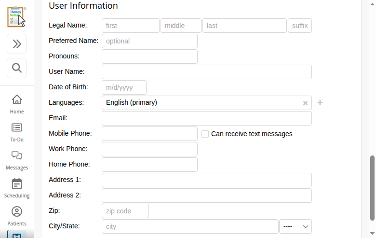Focus the Pronouns field
The width and height of the screenshot is (376, 238).
click(x=149, y=56)
